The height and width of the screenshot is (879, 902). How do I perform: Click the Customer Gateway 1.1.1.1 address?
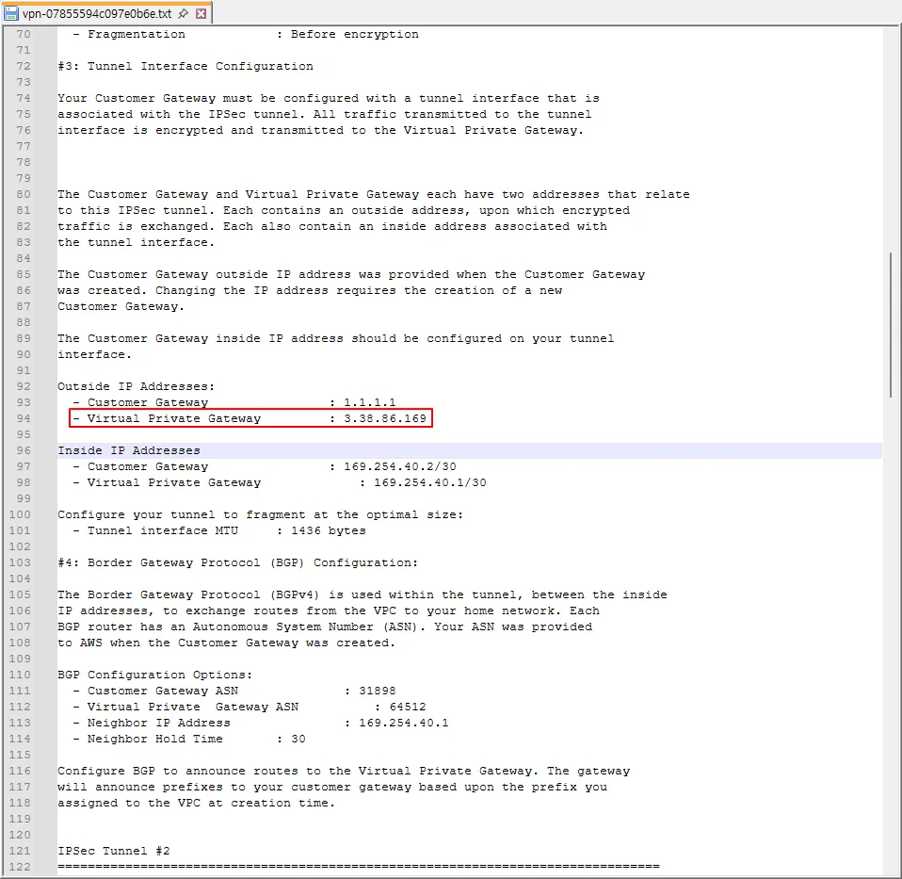(x=369, y=402)
